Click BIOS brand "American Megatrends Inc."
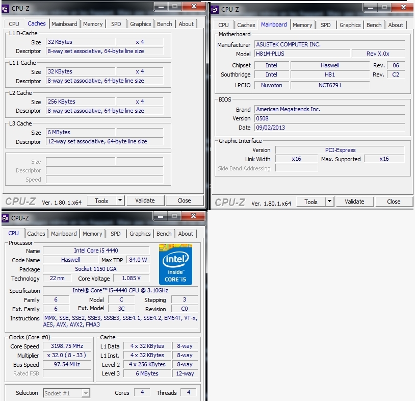 [x=329, y=109]
